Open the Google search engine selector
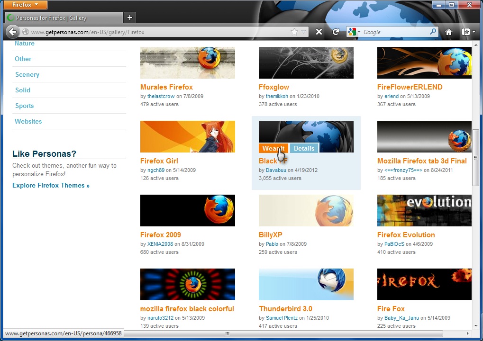The image size is (483, 341). [x=354, y=32]
